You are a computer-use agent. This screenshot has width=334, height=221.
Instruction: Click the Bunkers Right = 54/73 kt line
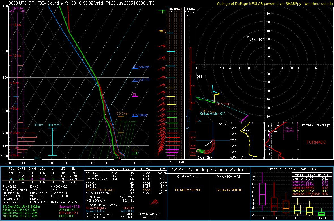[x=110, y=208]
